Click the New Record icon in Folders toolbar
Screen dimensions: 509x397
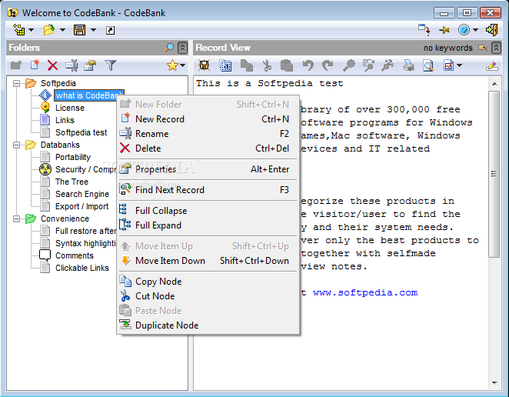pos(35,65)
